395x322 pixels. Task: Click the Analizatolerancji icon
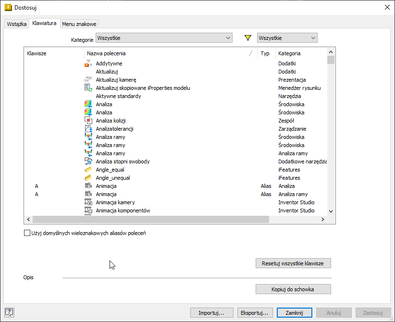point(88,129)
